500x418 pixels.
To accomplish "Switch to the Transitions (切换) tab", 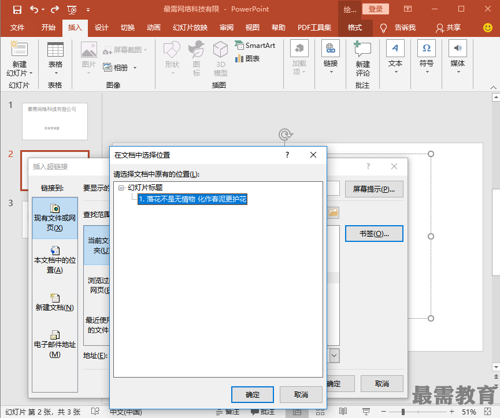I will click(x=128, y=28).
